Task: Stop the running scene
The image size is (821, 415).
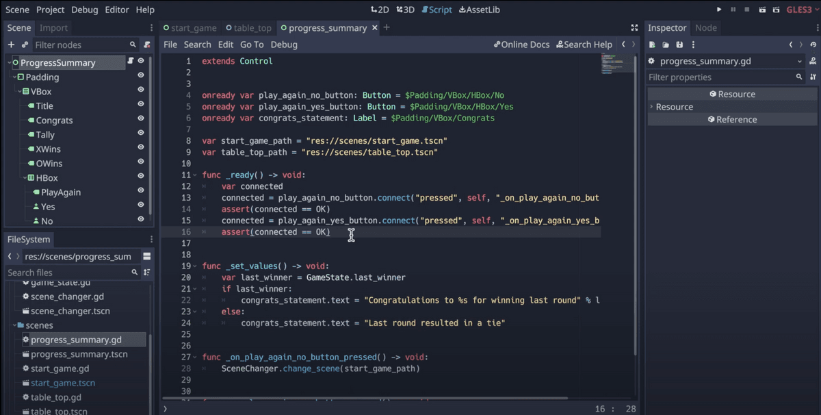Action: click(745, 10)
